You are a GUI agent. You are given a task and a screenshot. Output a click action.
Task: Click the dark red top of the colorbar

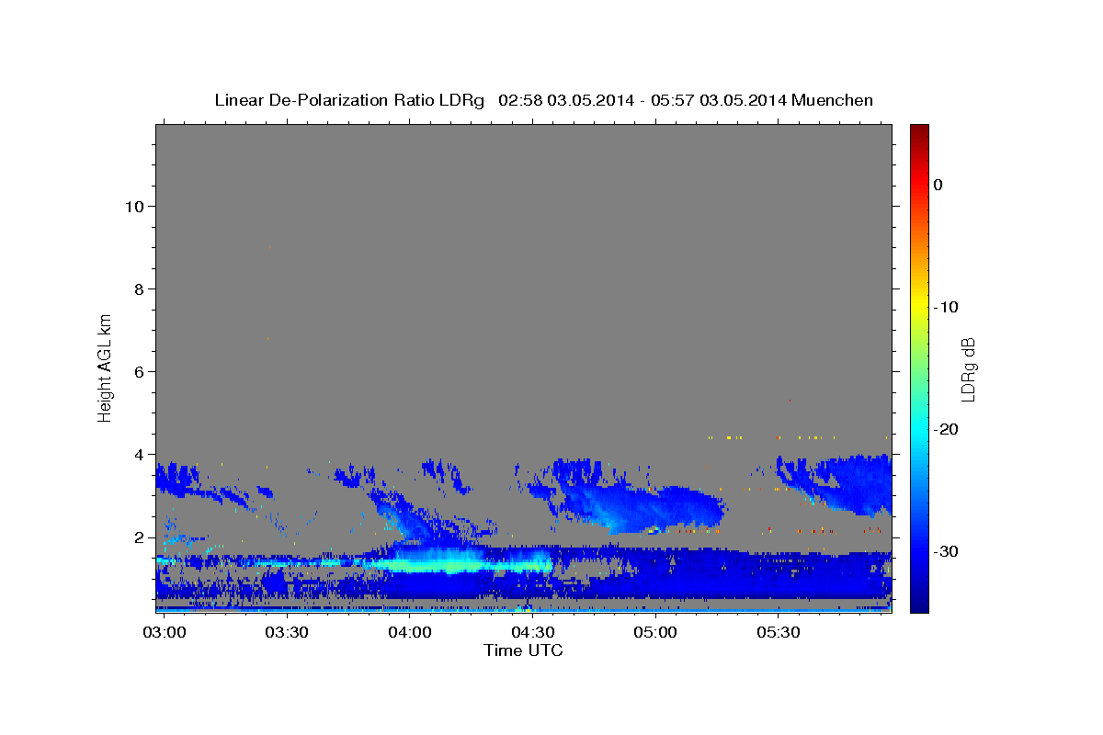pos(919,133)
